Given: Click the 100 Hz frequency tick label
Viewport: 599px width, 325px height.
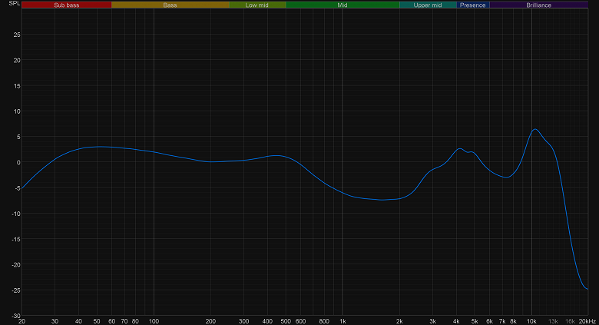Looking at the screenshot, I should pos(154,321).
